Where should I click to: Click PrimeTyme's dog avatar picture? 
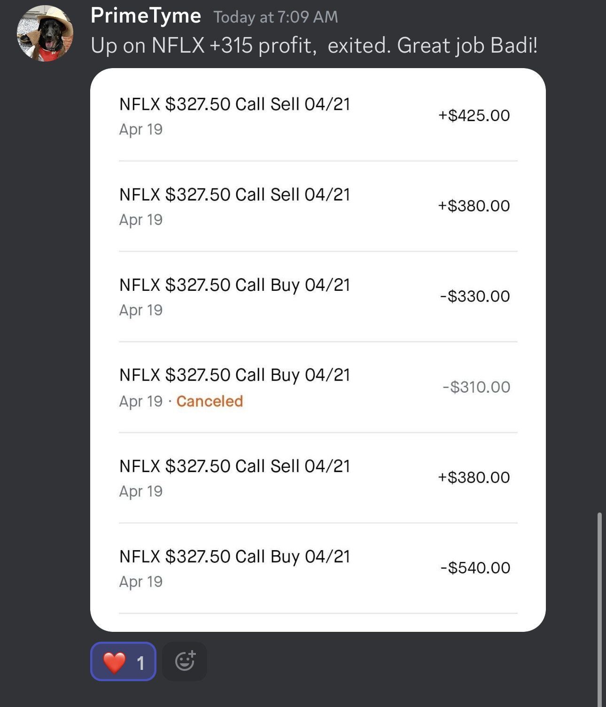[x=45, y=33]
